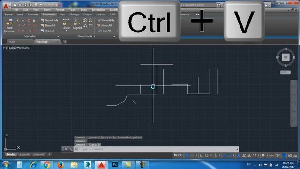Open the object snap dropdown arrow
The height and width of the screenshot is (169, 300).
pos(233,155)
